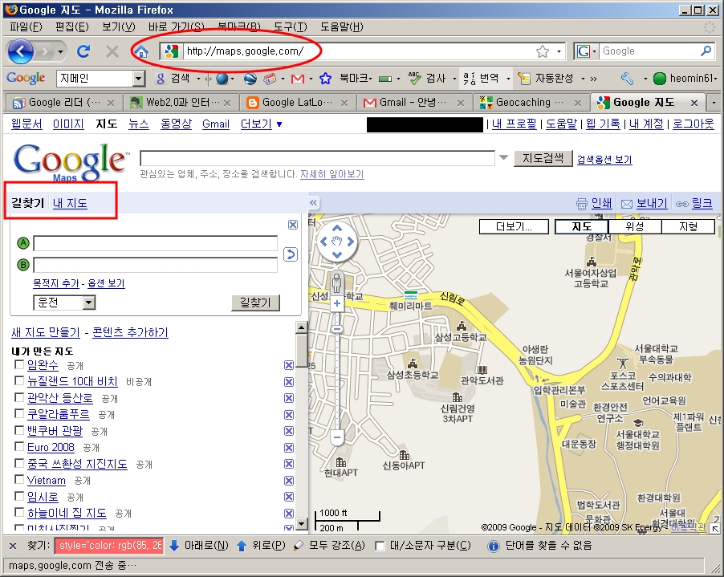The image size is (724, 577).
Task: Open toolbar settings wrench icon
Action: (x=627, y=79)
